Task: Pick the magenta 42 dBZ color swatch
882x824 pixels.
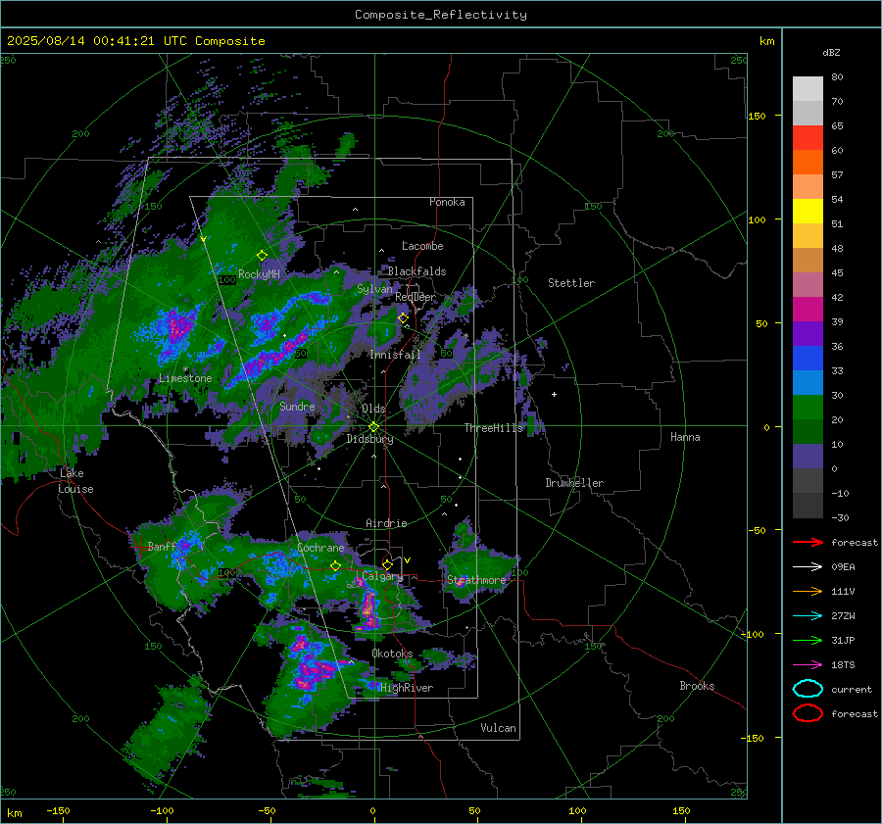Action: tap(808, 309)
